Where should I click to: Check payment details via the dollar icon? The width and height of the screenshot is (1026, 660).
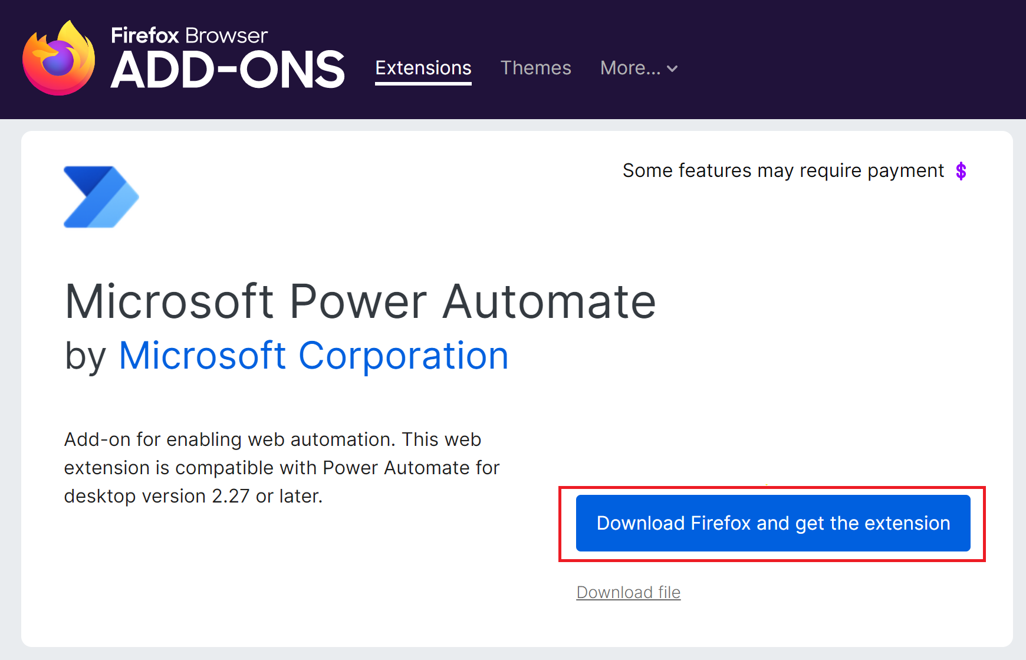click(961, 170)
